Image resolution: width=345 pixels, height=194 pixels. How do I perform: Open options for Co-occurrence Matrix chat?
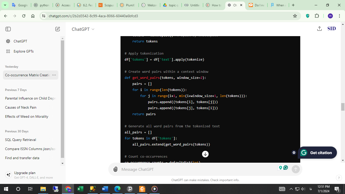[x=54, y=75]
